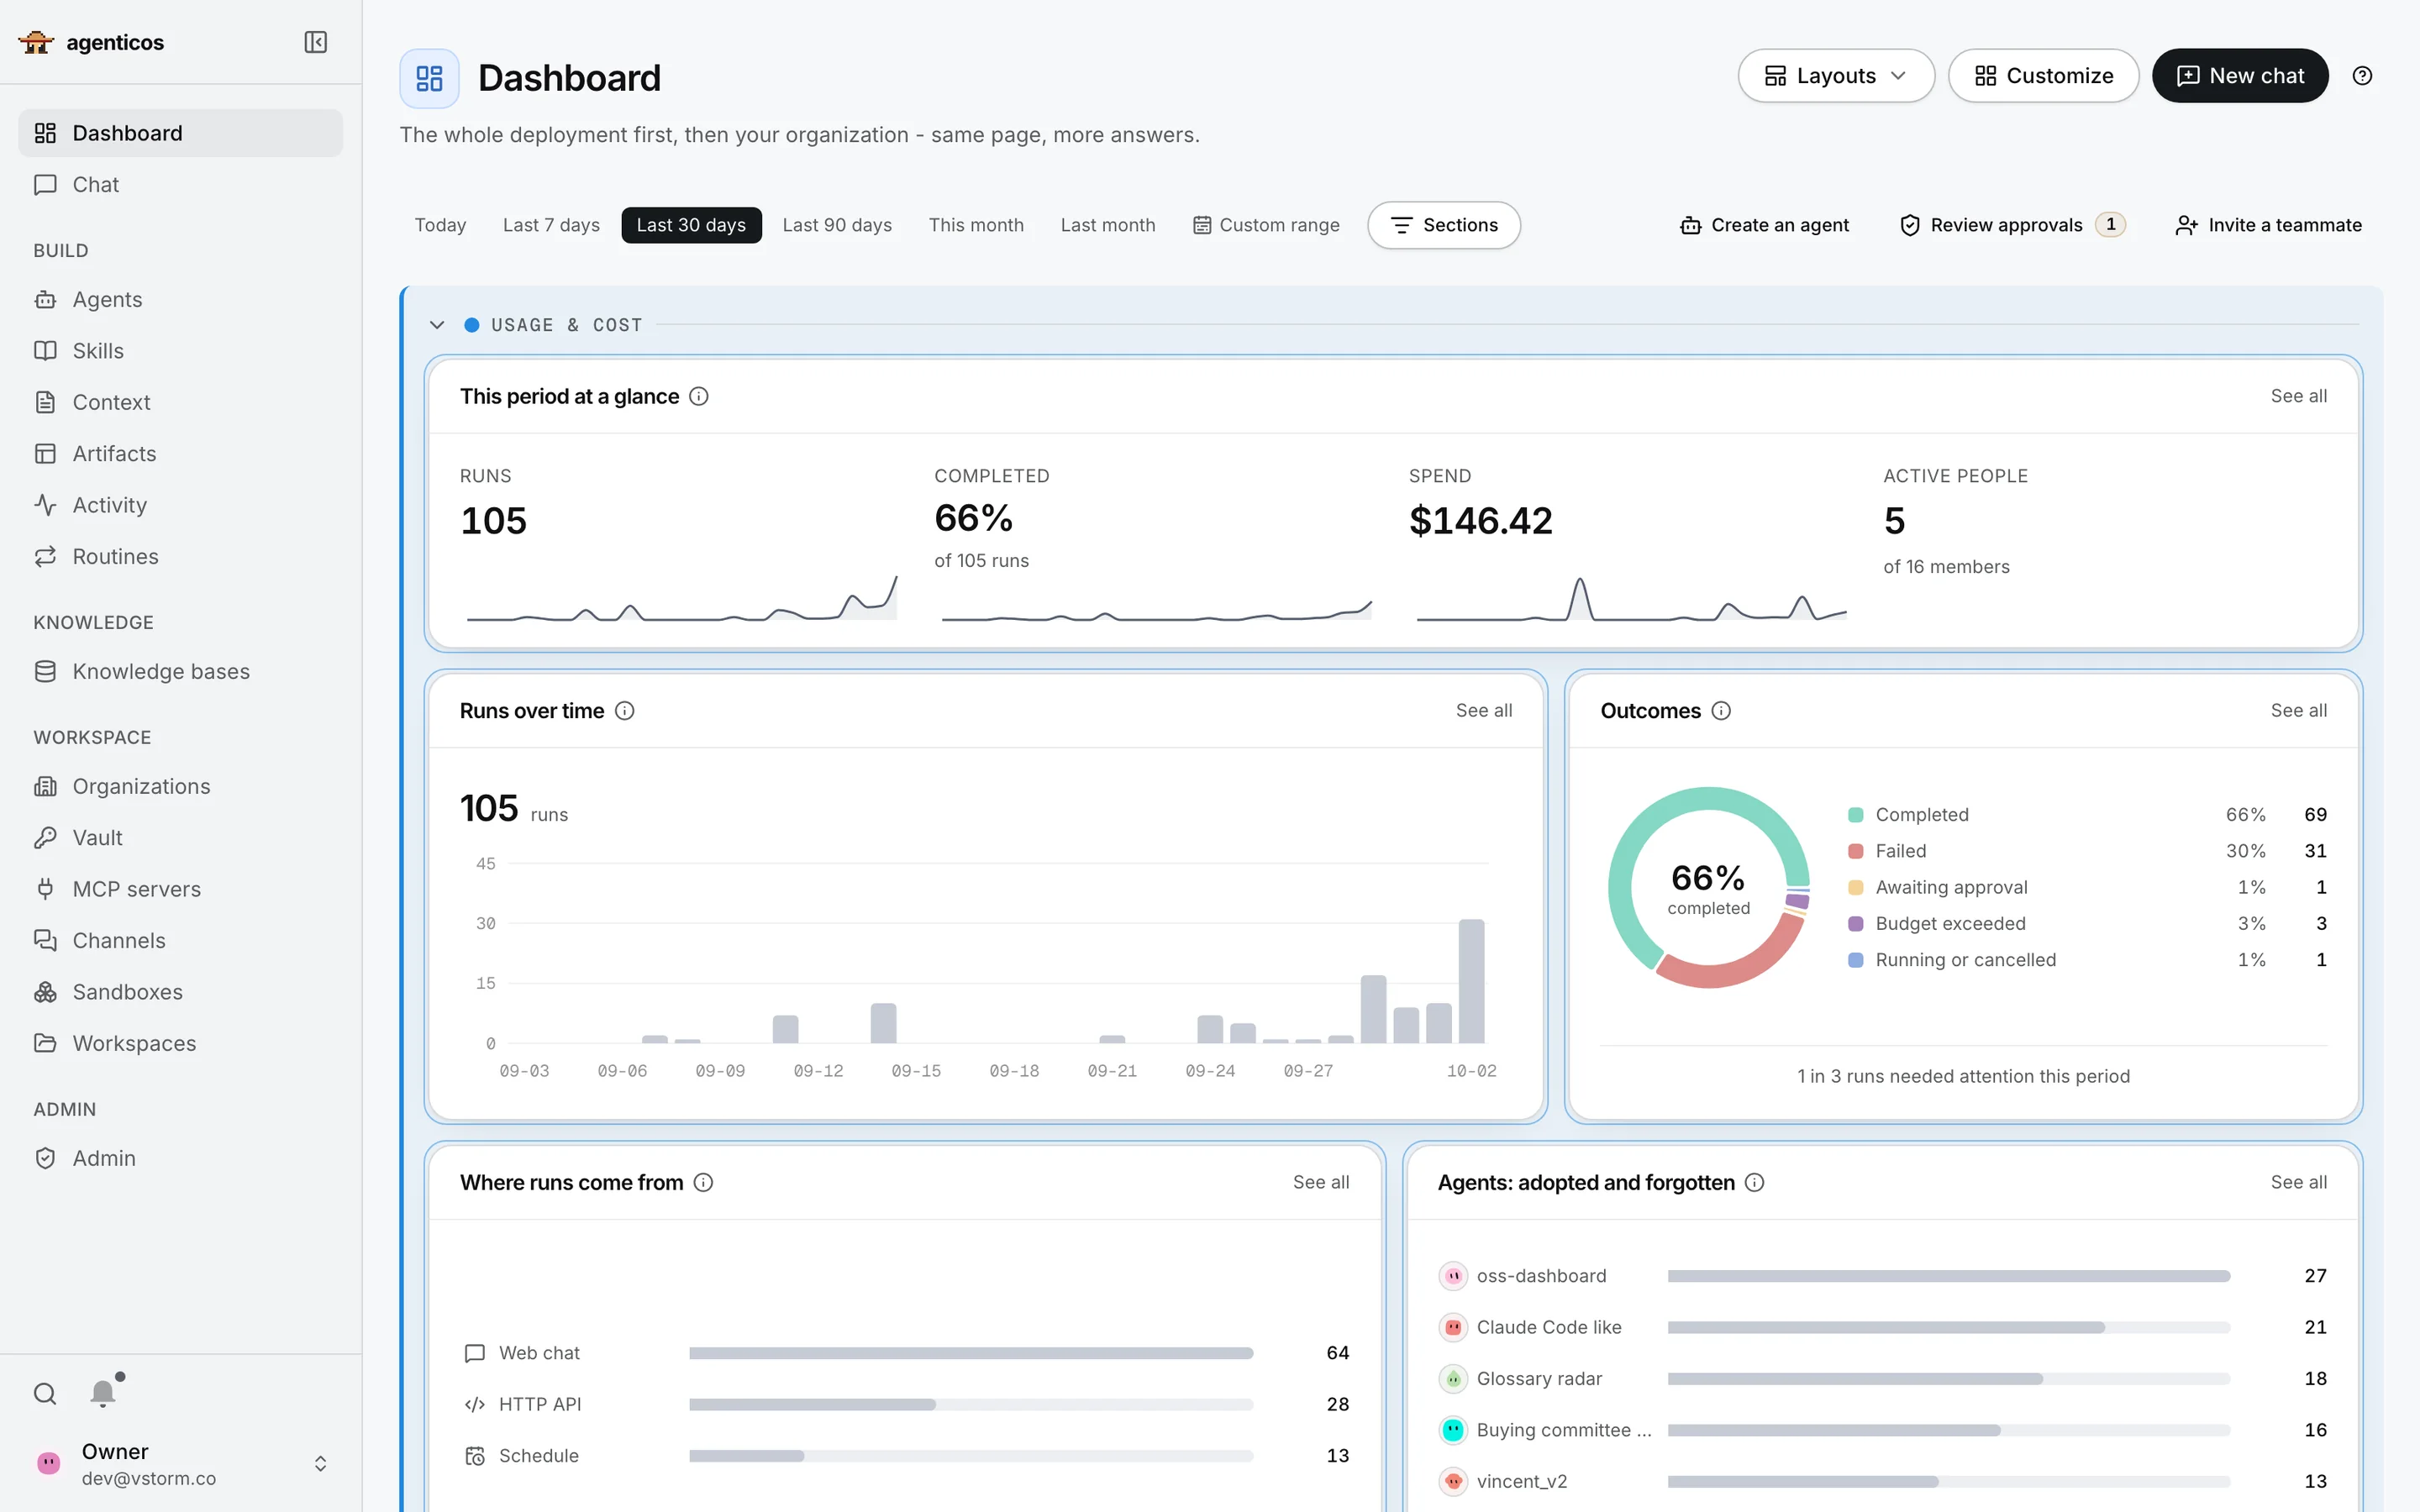Click the info icon beside Outcomes

[x=1721, y=711]
